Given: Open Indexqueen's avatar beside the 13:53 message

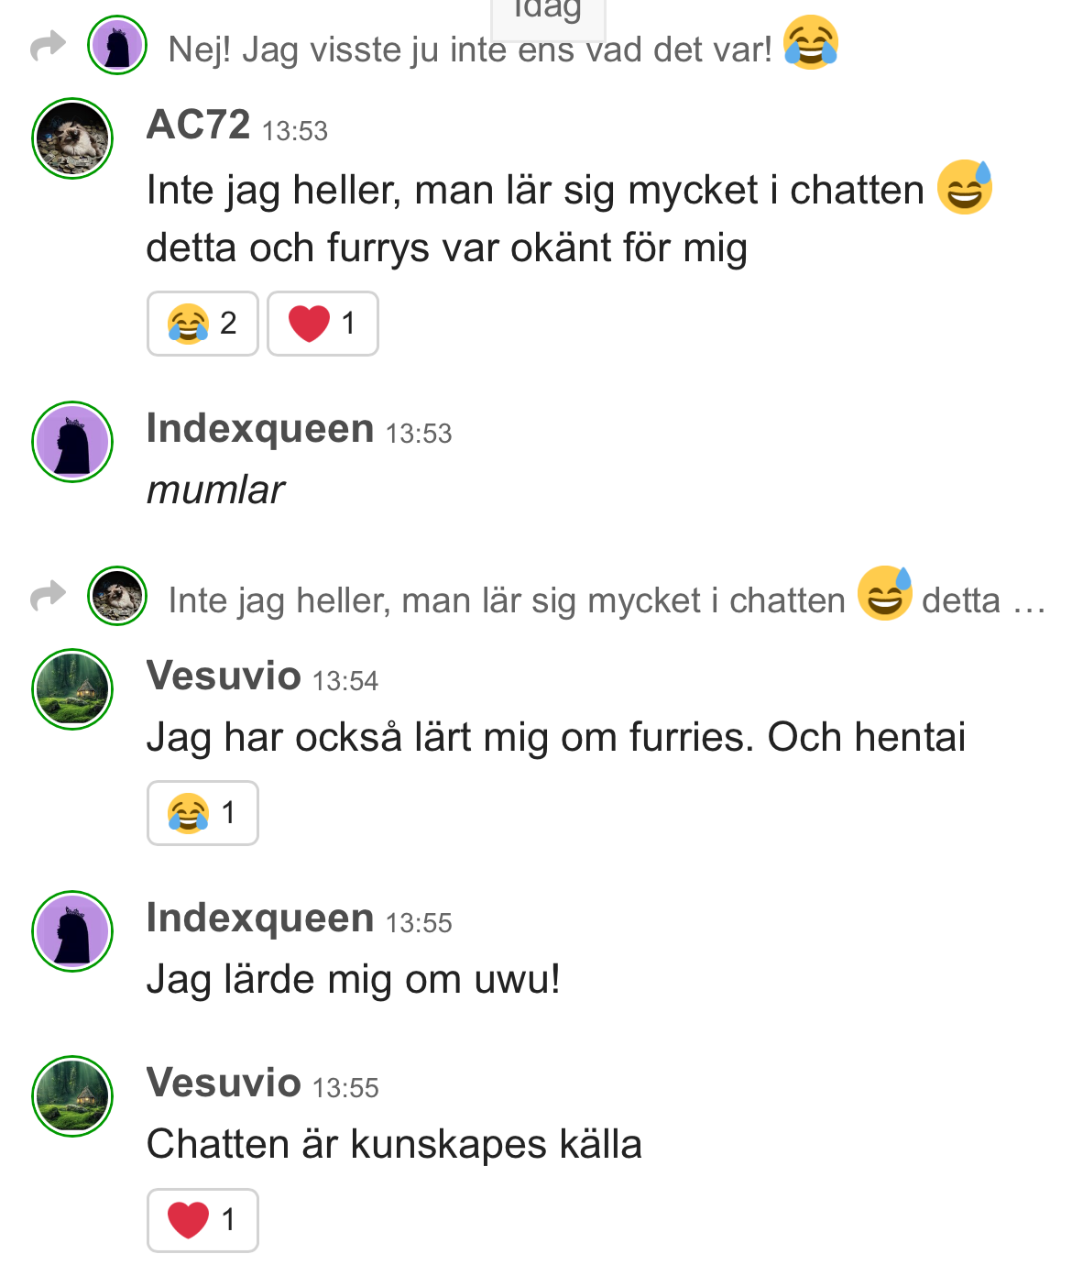Looking at the screenshot, I should 72,442.
